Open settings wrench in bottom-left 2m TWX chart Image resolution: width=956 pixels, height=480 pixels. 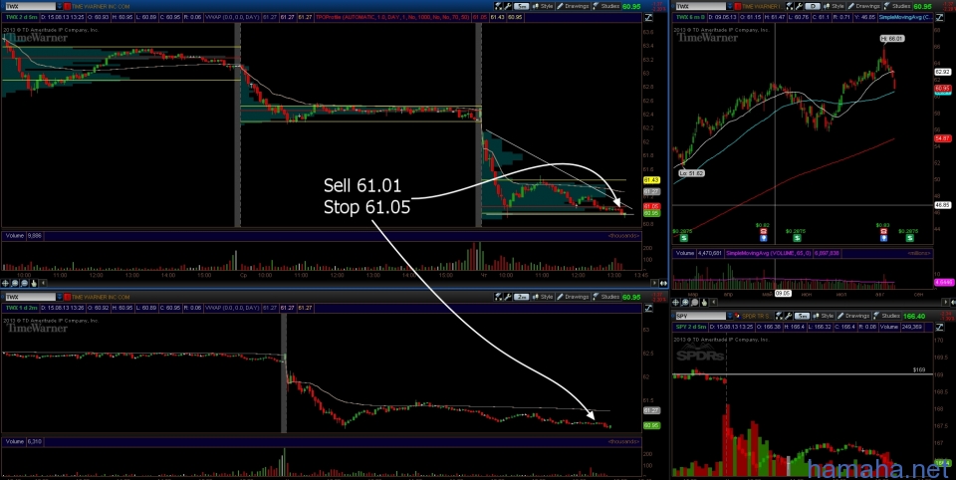507,297
